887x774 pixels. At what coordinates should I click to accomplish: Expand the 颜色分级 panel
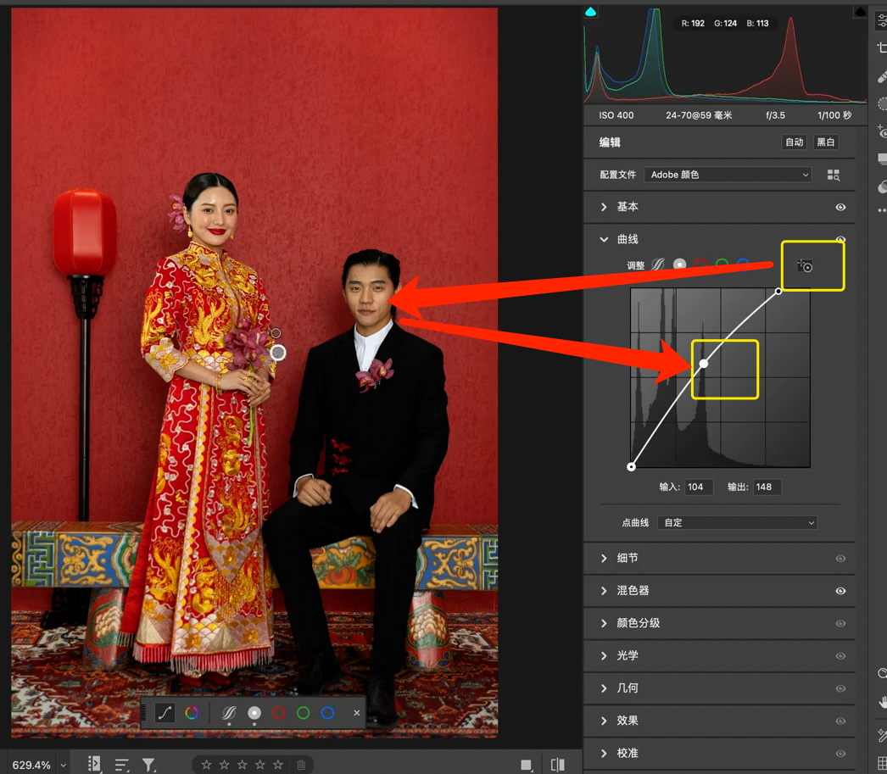(x=604, y=623)
